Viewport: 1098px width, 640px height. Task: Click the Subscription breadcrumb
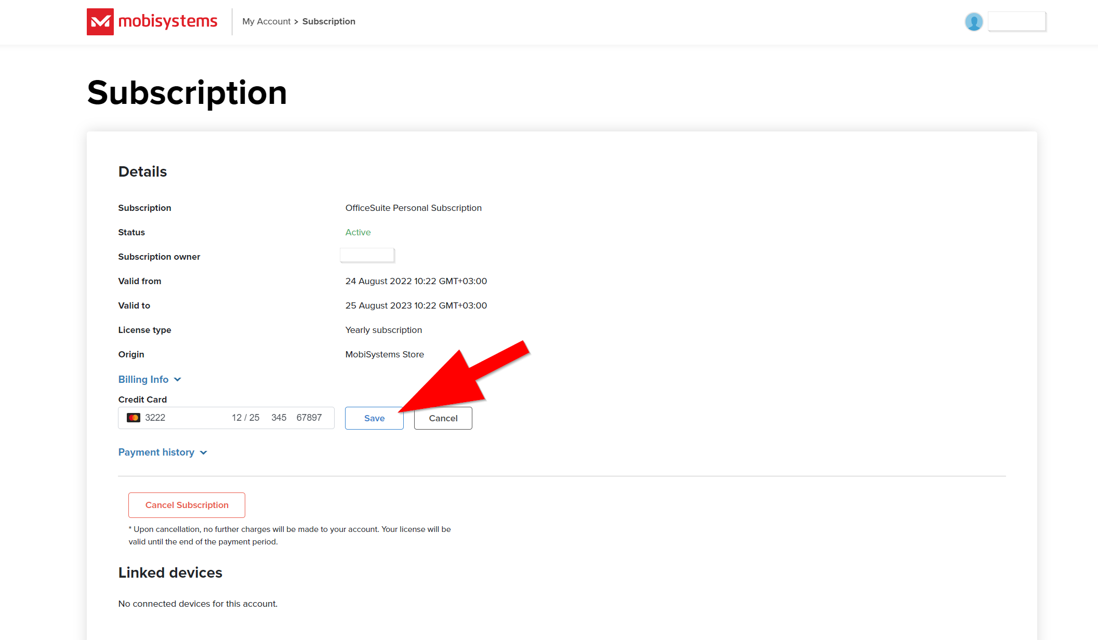click(x=329, y=21)
